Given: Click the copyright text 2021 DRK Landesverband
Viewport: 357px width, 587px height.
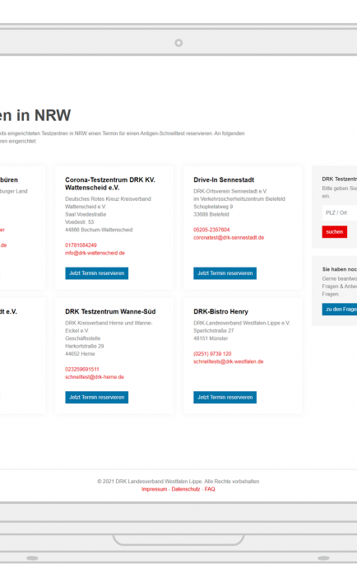Looking at the screenshot, I should click(178, 482).
